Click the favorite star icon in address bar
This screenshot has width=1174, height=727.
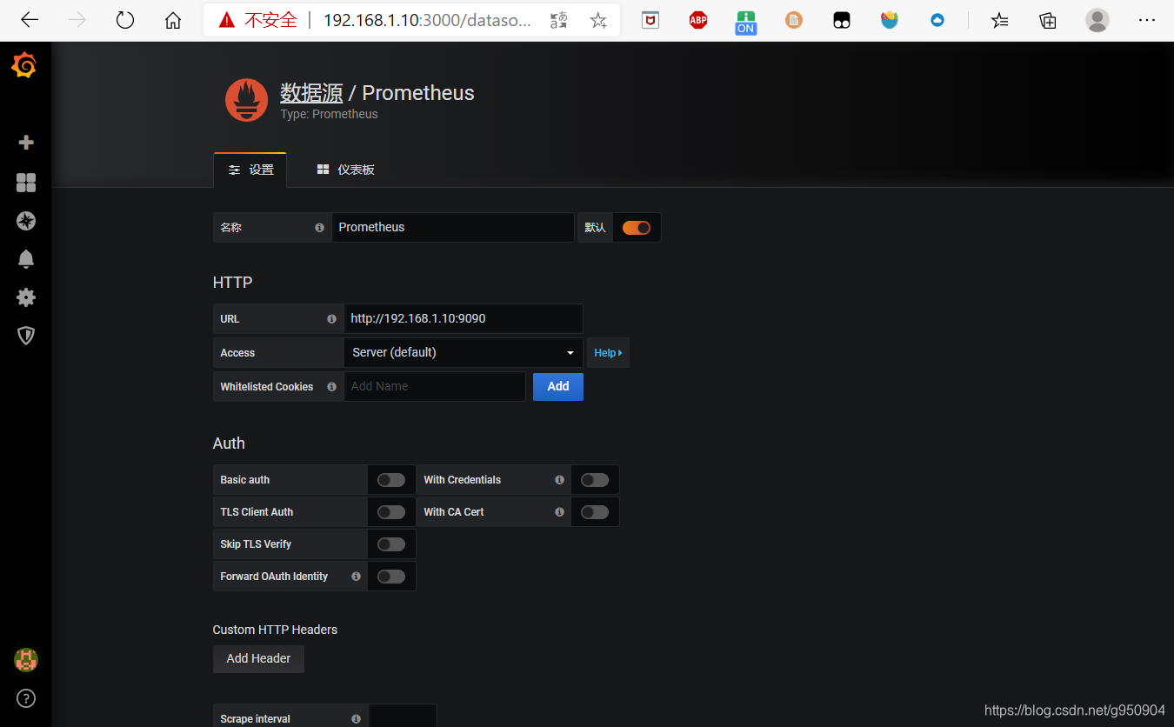[598, 20]
